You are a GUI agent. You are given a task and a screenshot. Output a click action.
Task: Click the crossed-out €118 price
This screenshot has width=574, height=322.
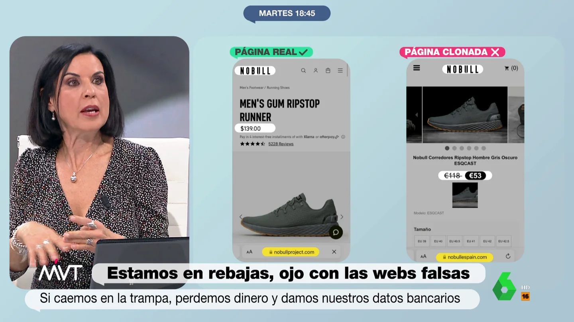point(452,176)
